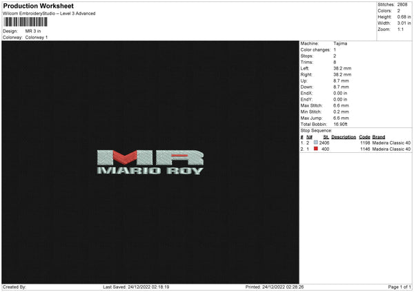This screenshot has width=414, height=292.
Task: Click the MR embroidered logo preview
Action: (150, 157)
